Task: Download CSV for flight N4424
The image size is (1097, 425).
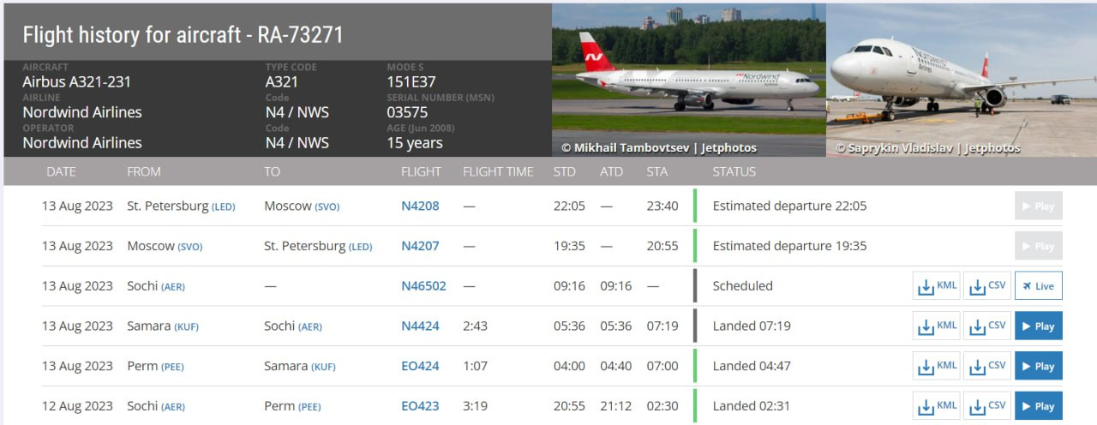Action: (986, 326)
